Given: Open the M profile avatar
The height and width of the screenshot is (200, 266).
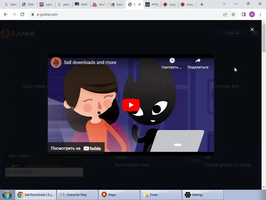Looking at the screenshot, I should click(252, 15).
